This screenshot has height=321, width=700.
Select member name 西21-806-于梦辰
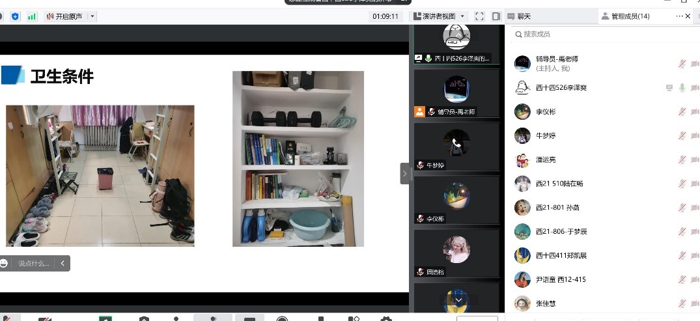pos(561,232)
